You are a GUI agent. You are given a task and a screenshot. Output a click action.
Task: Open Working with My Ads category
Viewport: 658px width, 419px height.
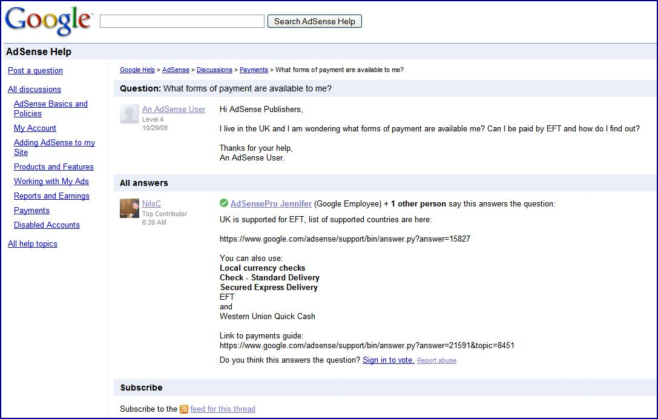point(51,182)
